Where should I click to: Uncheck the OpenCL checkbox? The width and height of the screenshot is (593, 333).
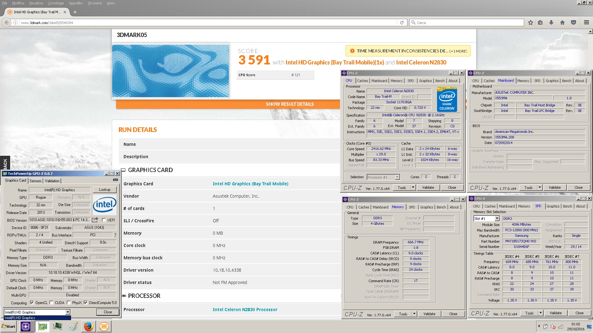pyautogui.click(x=32, y=303)
